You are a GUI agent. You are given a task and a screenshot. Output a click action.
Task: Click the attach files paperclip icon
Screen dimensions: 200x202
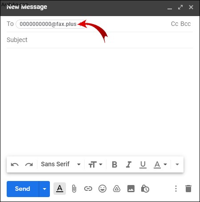[x=74, y=189]
